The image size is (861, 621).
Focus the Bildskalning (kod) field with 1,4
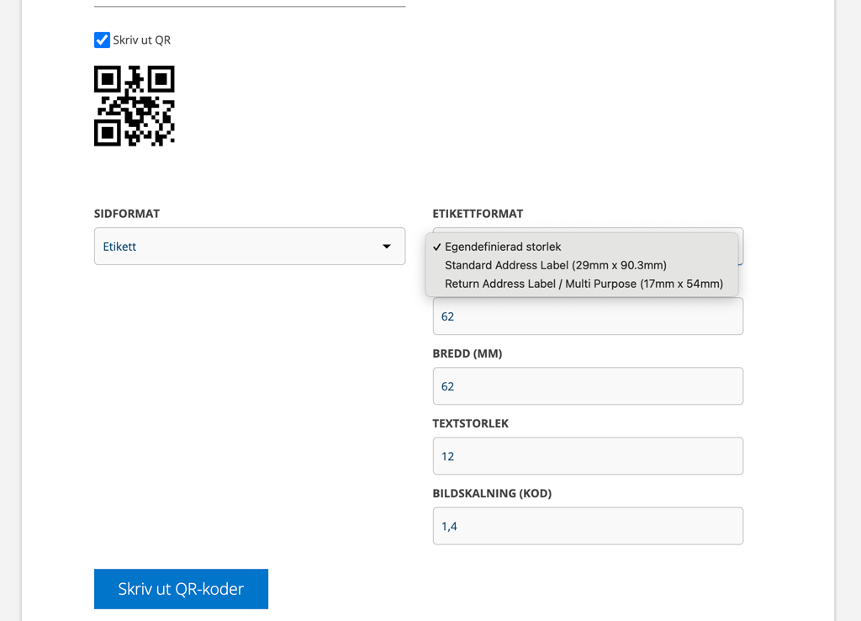click(588, 526)
